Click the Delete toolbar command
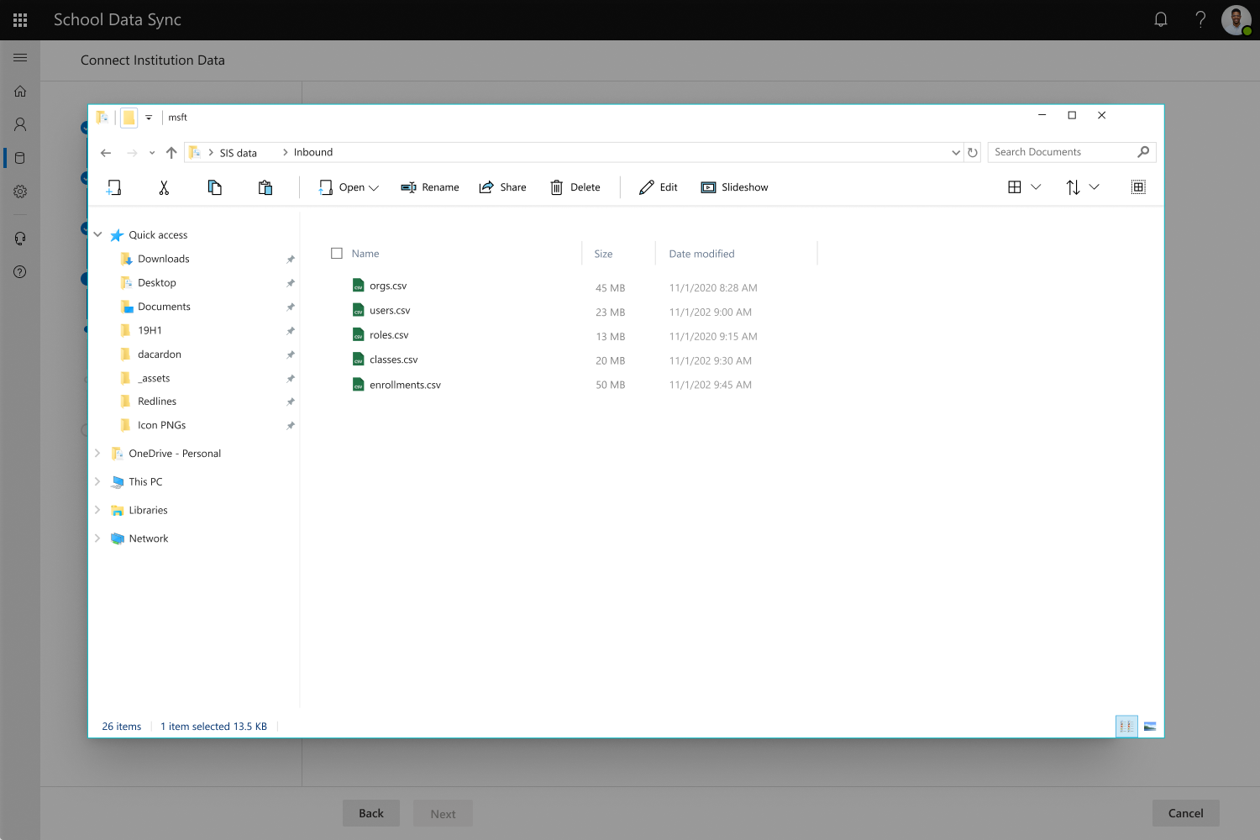Viewport: 1260px width, 840px height. (x=575, y=187)
